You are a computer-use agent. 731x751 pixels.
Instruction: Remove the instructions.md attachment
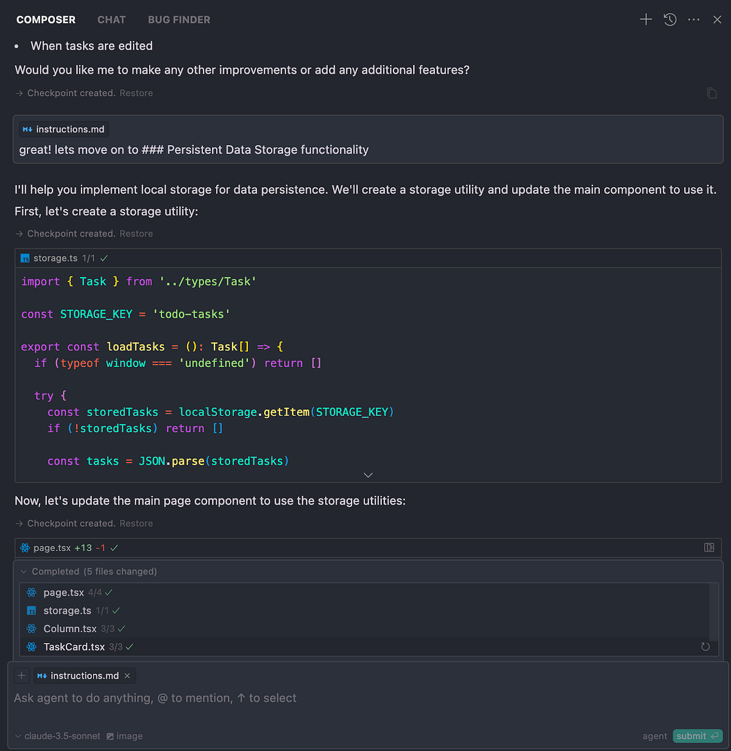(127, 676)
